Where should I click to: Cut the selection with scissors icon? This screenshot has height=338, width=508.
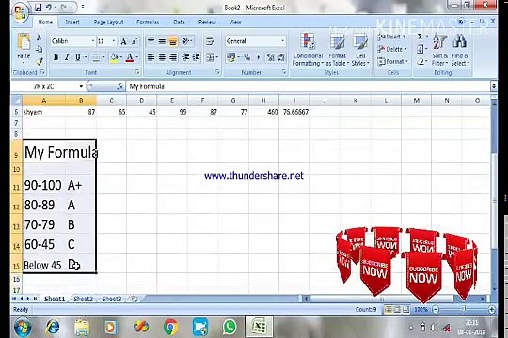39,37
